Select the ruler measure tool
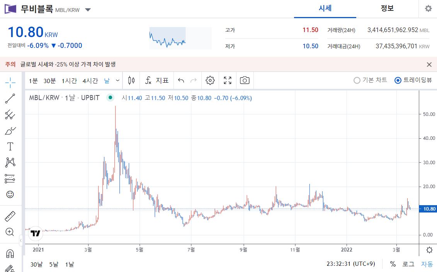 (10, 216)
